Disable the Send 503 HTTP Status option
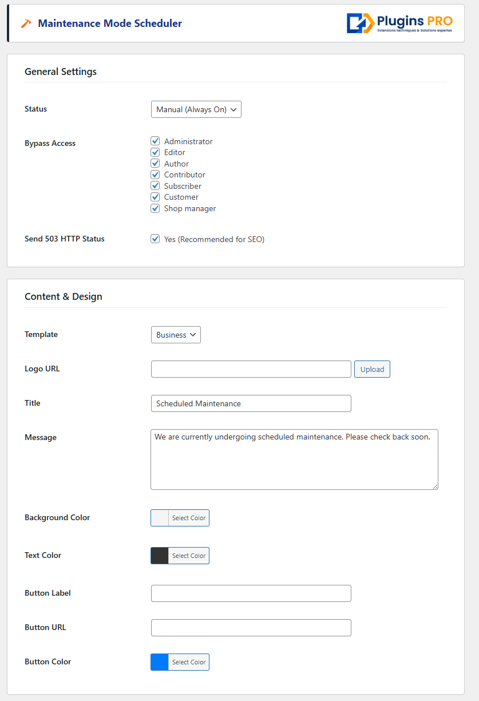Image resolution: width=479 pixels, height=701 pixels. pyautogui.click(x=155, y=239)
